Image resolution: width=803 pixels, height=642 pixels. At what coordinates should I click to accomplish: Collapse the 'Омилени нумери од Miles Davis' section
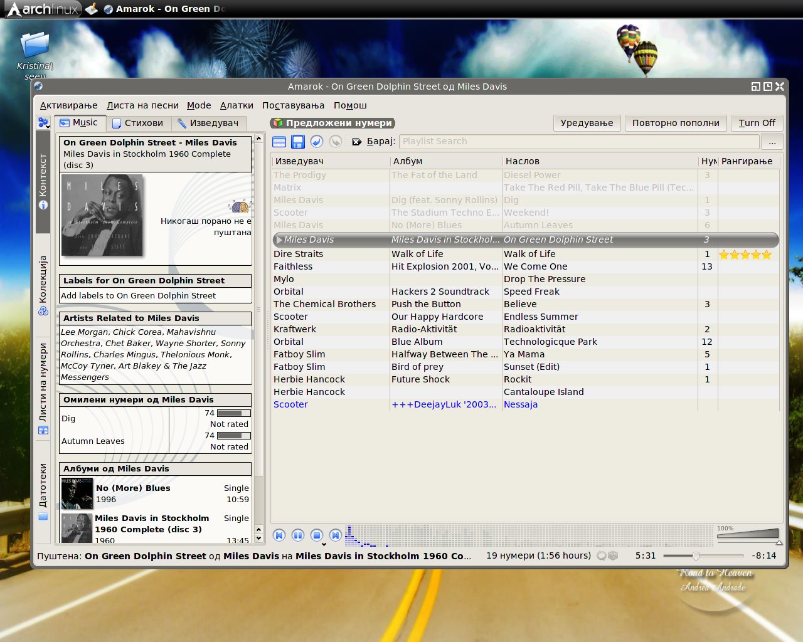coord(155,400)
